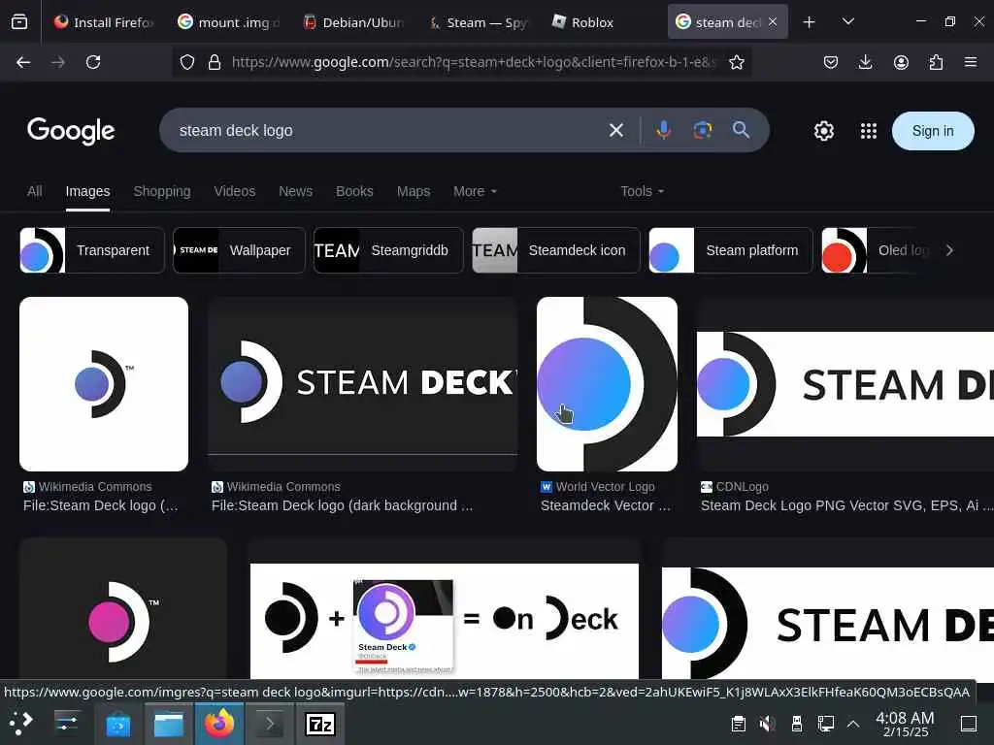Screen dimensions: 994x745
Task: Submit search with magnifier icon
Action: 741,130
